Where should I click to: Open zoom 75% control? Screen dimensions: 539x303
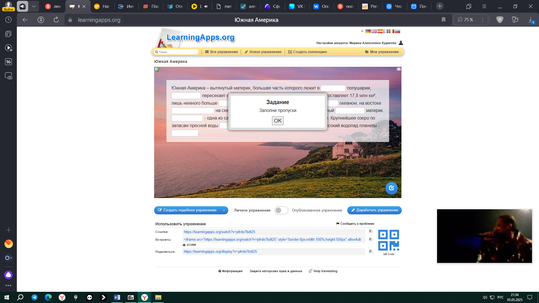465,20
